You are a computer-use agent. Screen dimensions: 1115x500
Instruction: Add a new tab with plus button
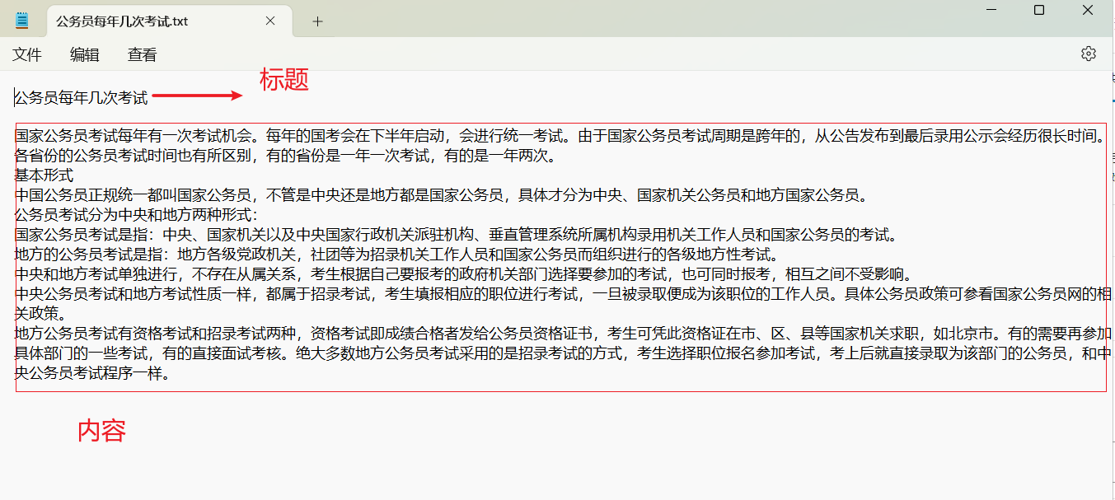[317, 21]
